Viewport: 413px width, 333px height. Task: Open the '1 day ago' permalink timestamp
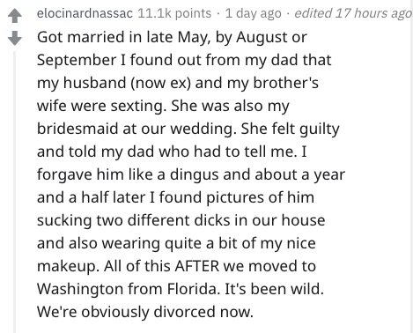[253, 13]
